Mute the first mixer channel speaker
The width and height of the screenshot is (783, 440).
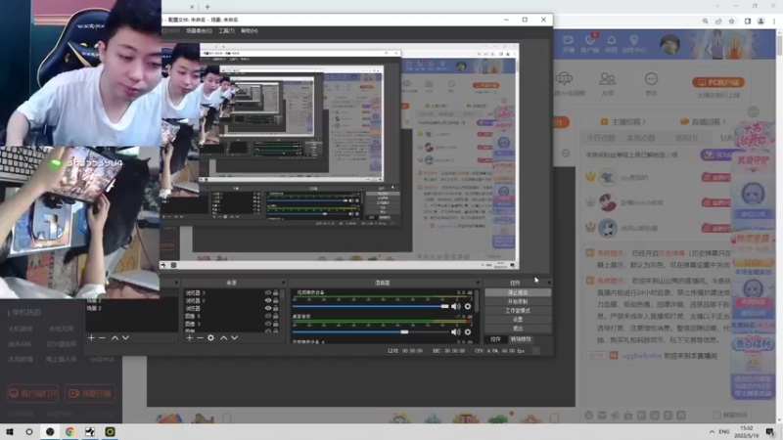coord(456,306)
